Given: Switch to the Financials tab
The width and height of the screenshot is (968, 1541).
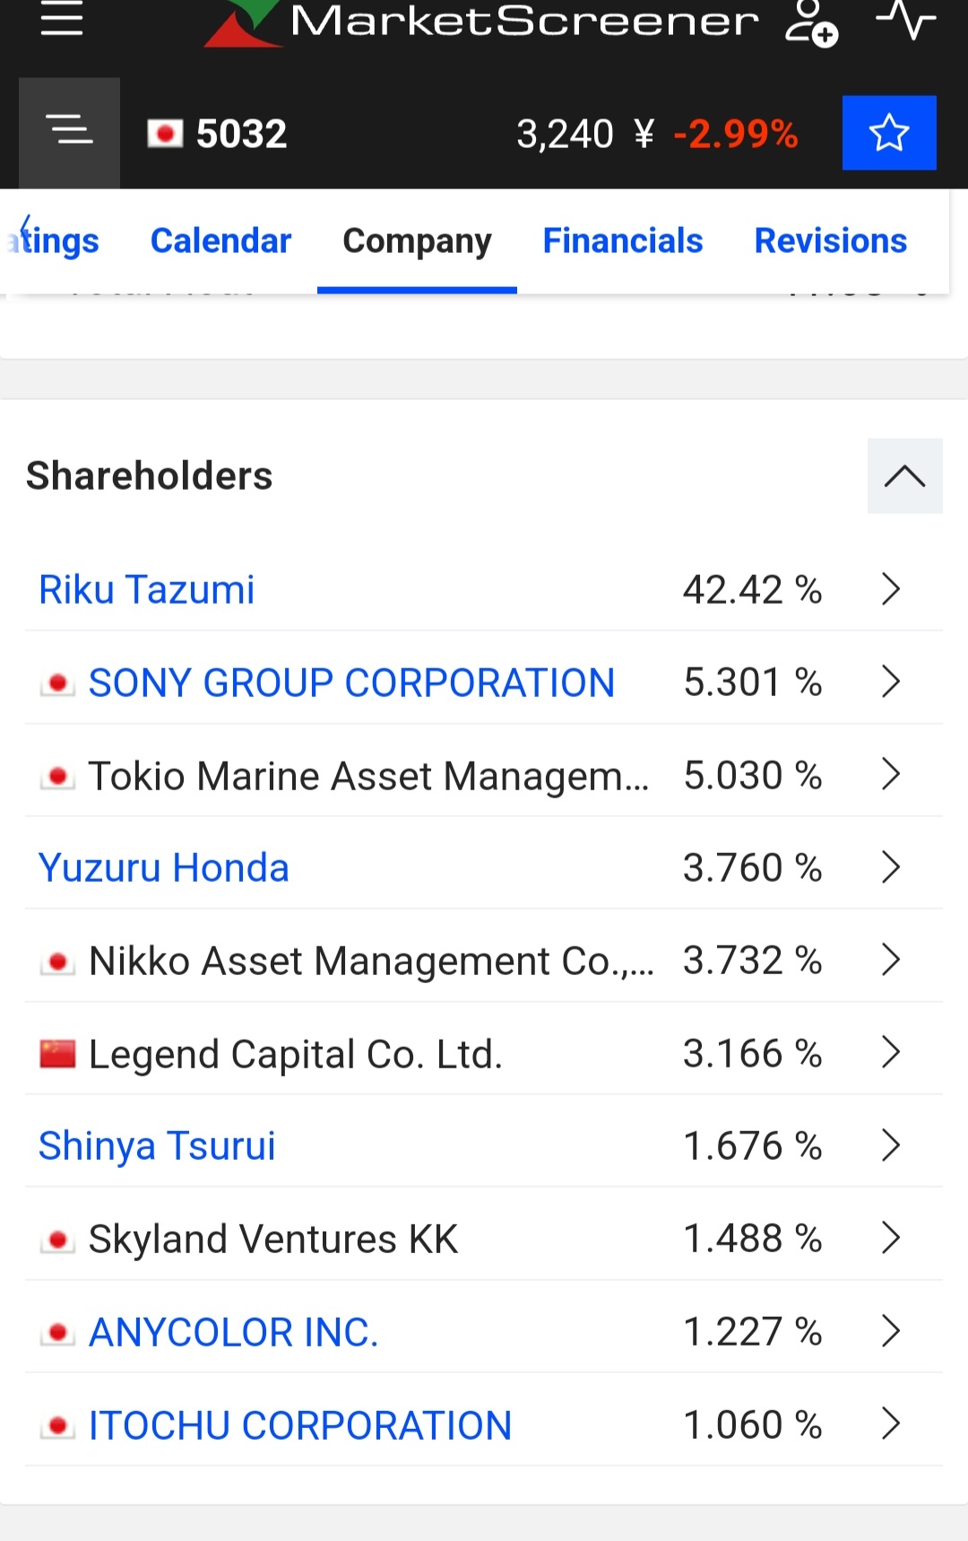Looking at the screenshot, I should point(623,240).
